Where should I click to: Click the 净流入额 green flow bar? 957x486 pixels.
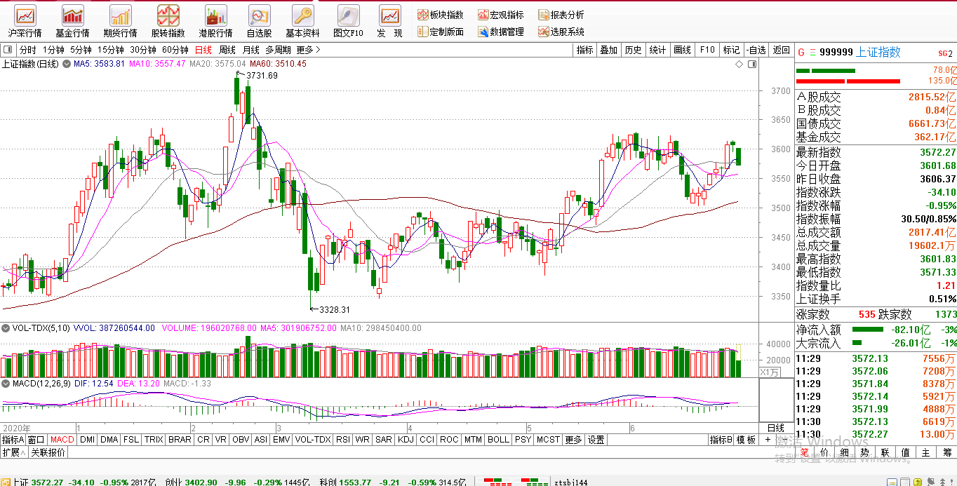click(868, 329)
